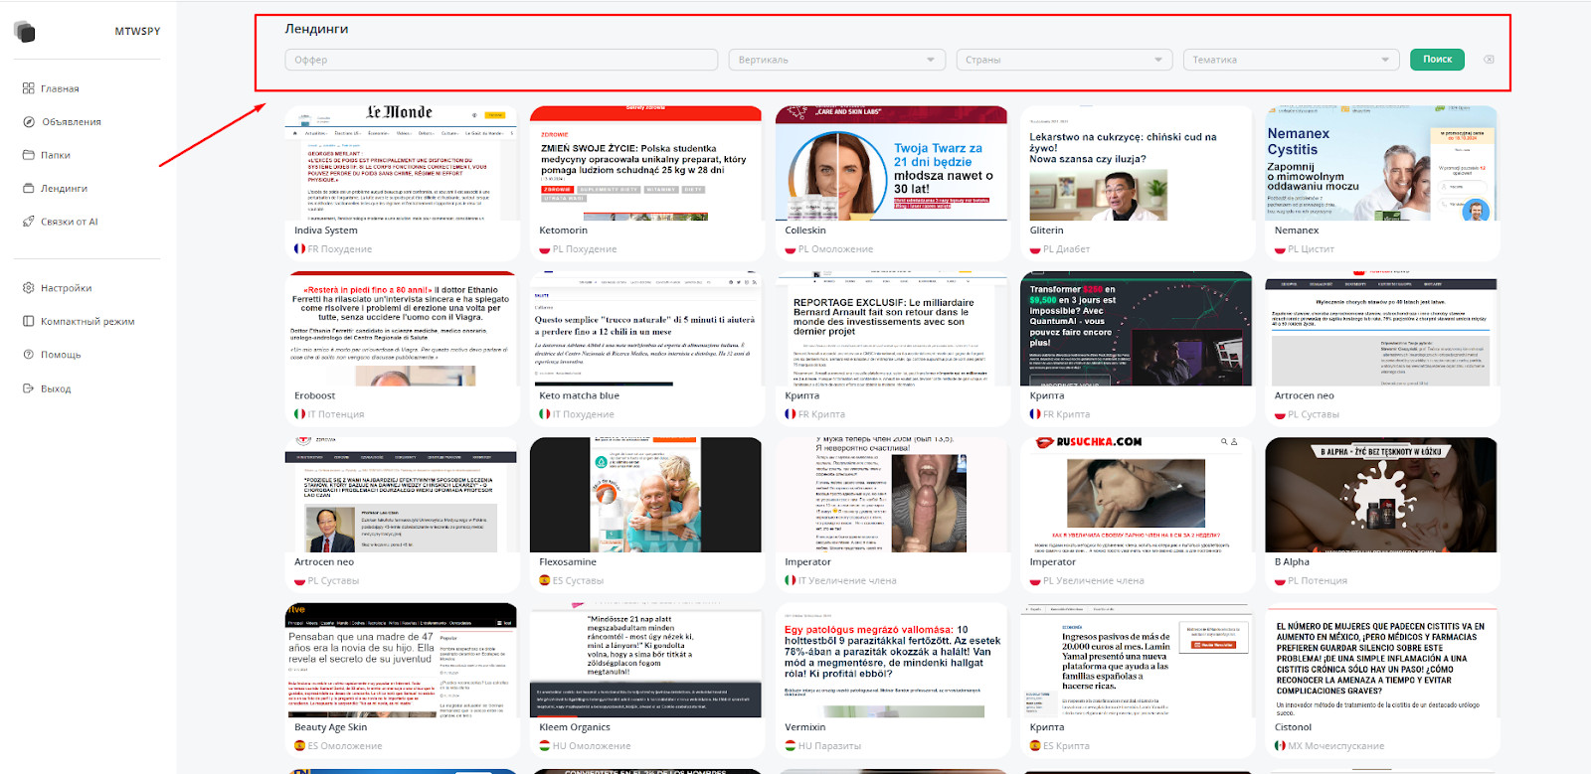Open the Страны dropdown filter
Screen dimensions: 1591x774
tap(1064, 60)
